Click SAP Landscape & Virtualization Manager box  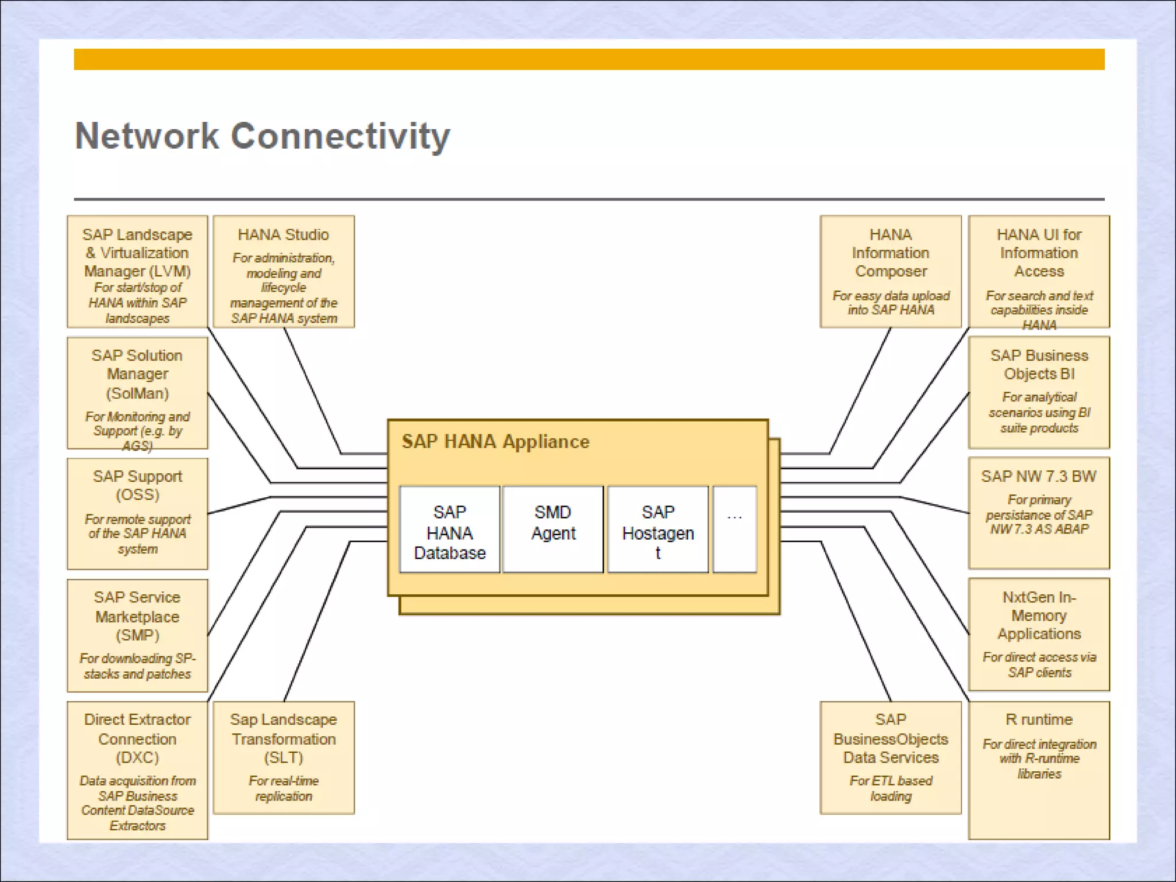coord(137,272)
